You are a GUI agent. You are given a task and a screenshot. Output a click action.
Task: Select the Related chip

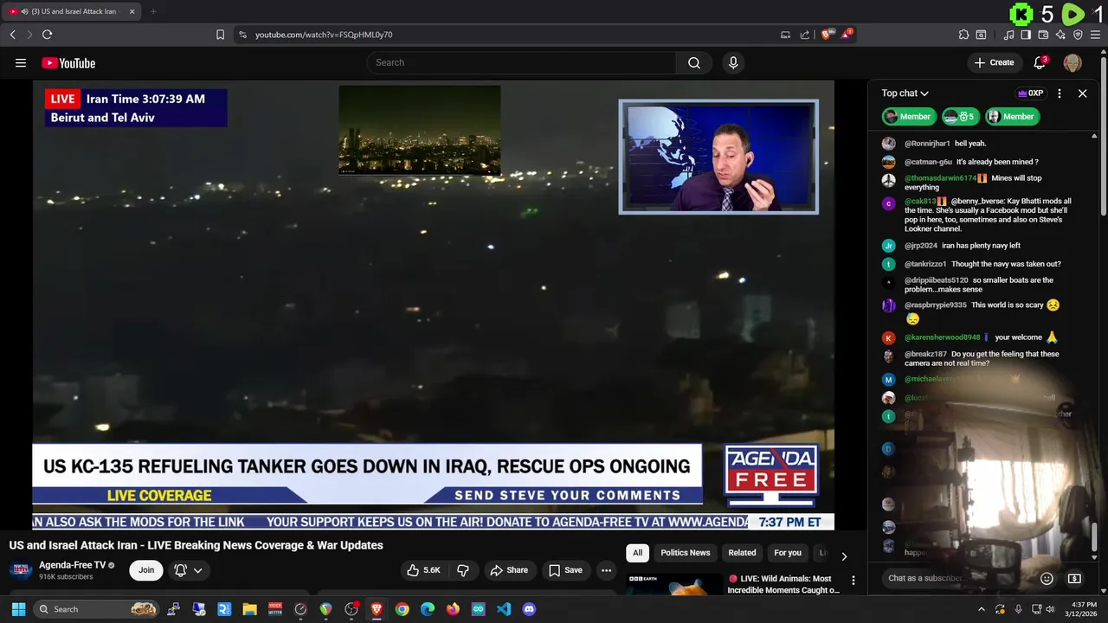[742, 553]
